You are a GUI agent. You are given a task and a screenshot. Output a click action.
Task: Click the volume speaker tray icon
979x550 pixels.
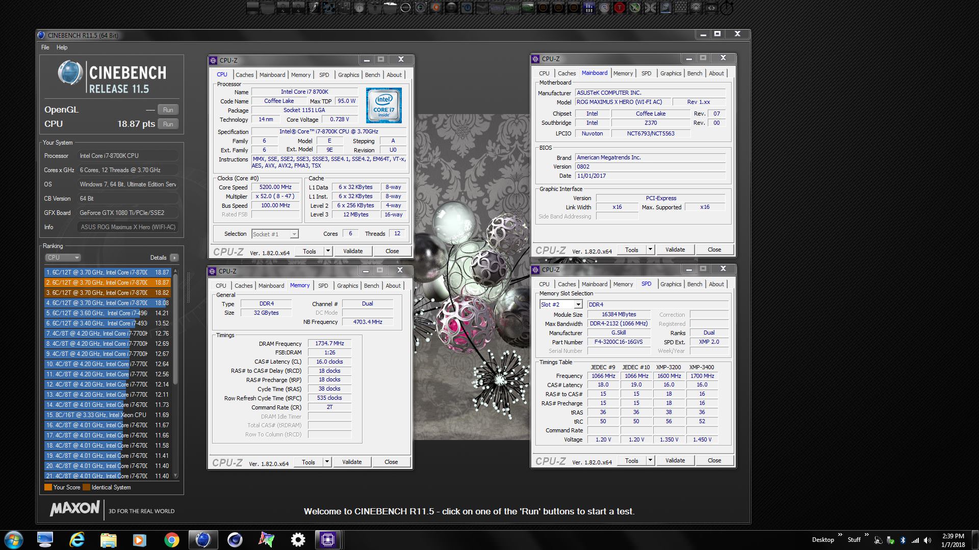coord(927,540)
